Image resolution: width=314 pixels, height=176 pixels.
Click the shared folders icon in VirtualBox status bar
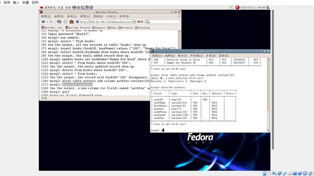289,174
